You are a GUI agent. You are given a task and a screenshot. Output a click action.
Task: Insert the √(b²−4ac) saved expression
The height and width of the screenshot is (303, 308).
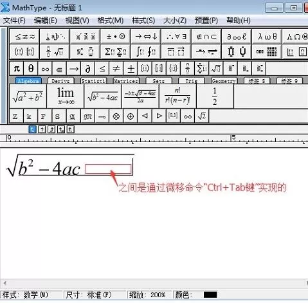coord(103,96)
